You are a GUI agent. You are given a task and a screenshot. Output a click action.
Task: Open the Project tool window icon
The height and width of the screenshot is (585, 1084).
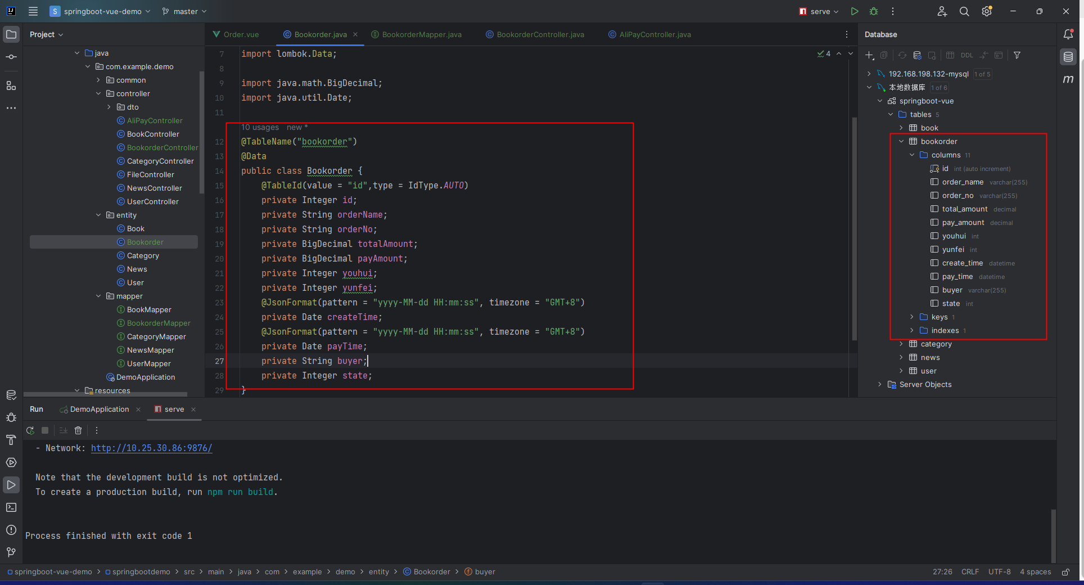pyautogui.click(x=11, y=34)
